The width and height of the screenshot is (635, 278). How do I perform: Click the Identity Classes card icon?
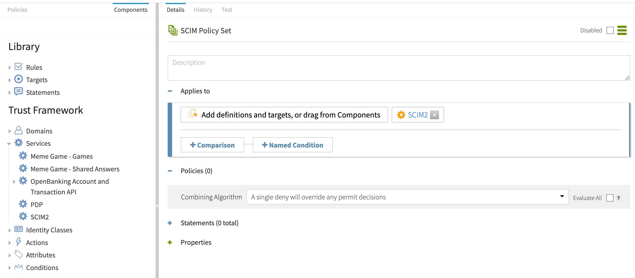tap(19, 229)
